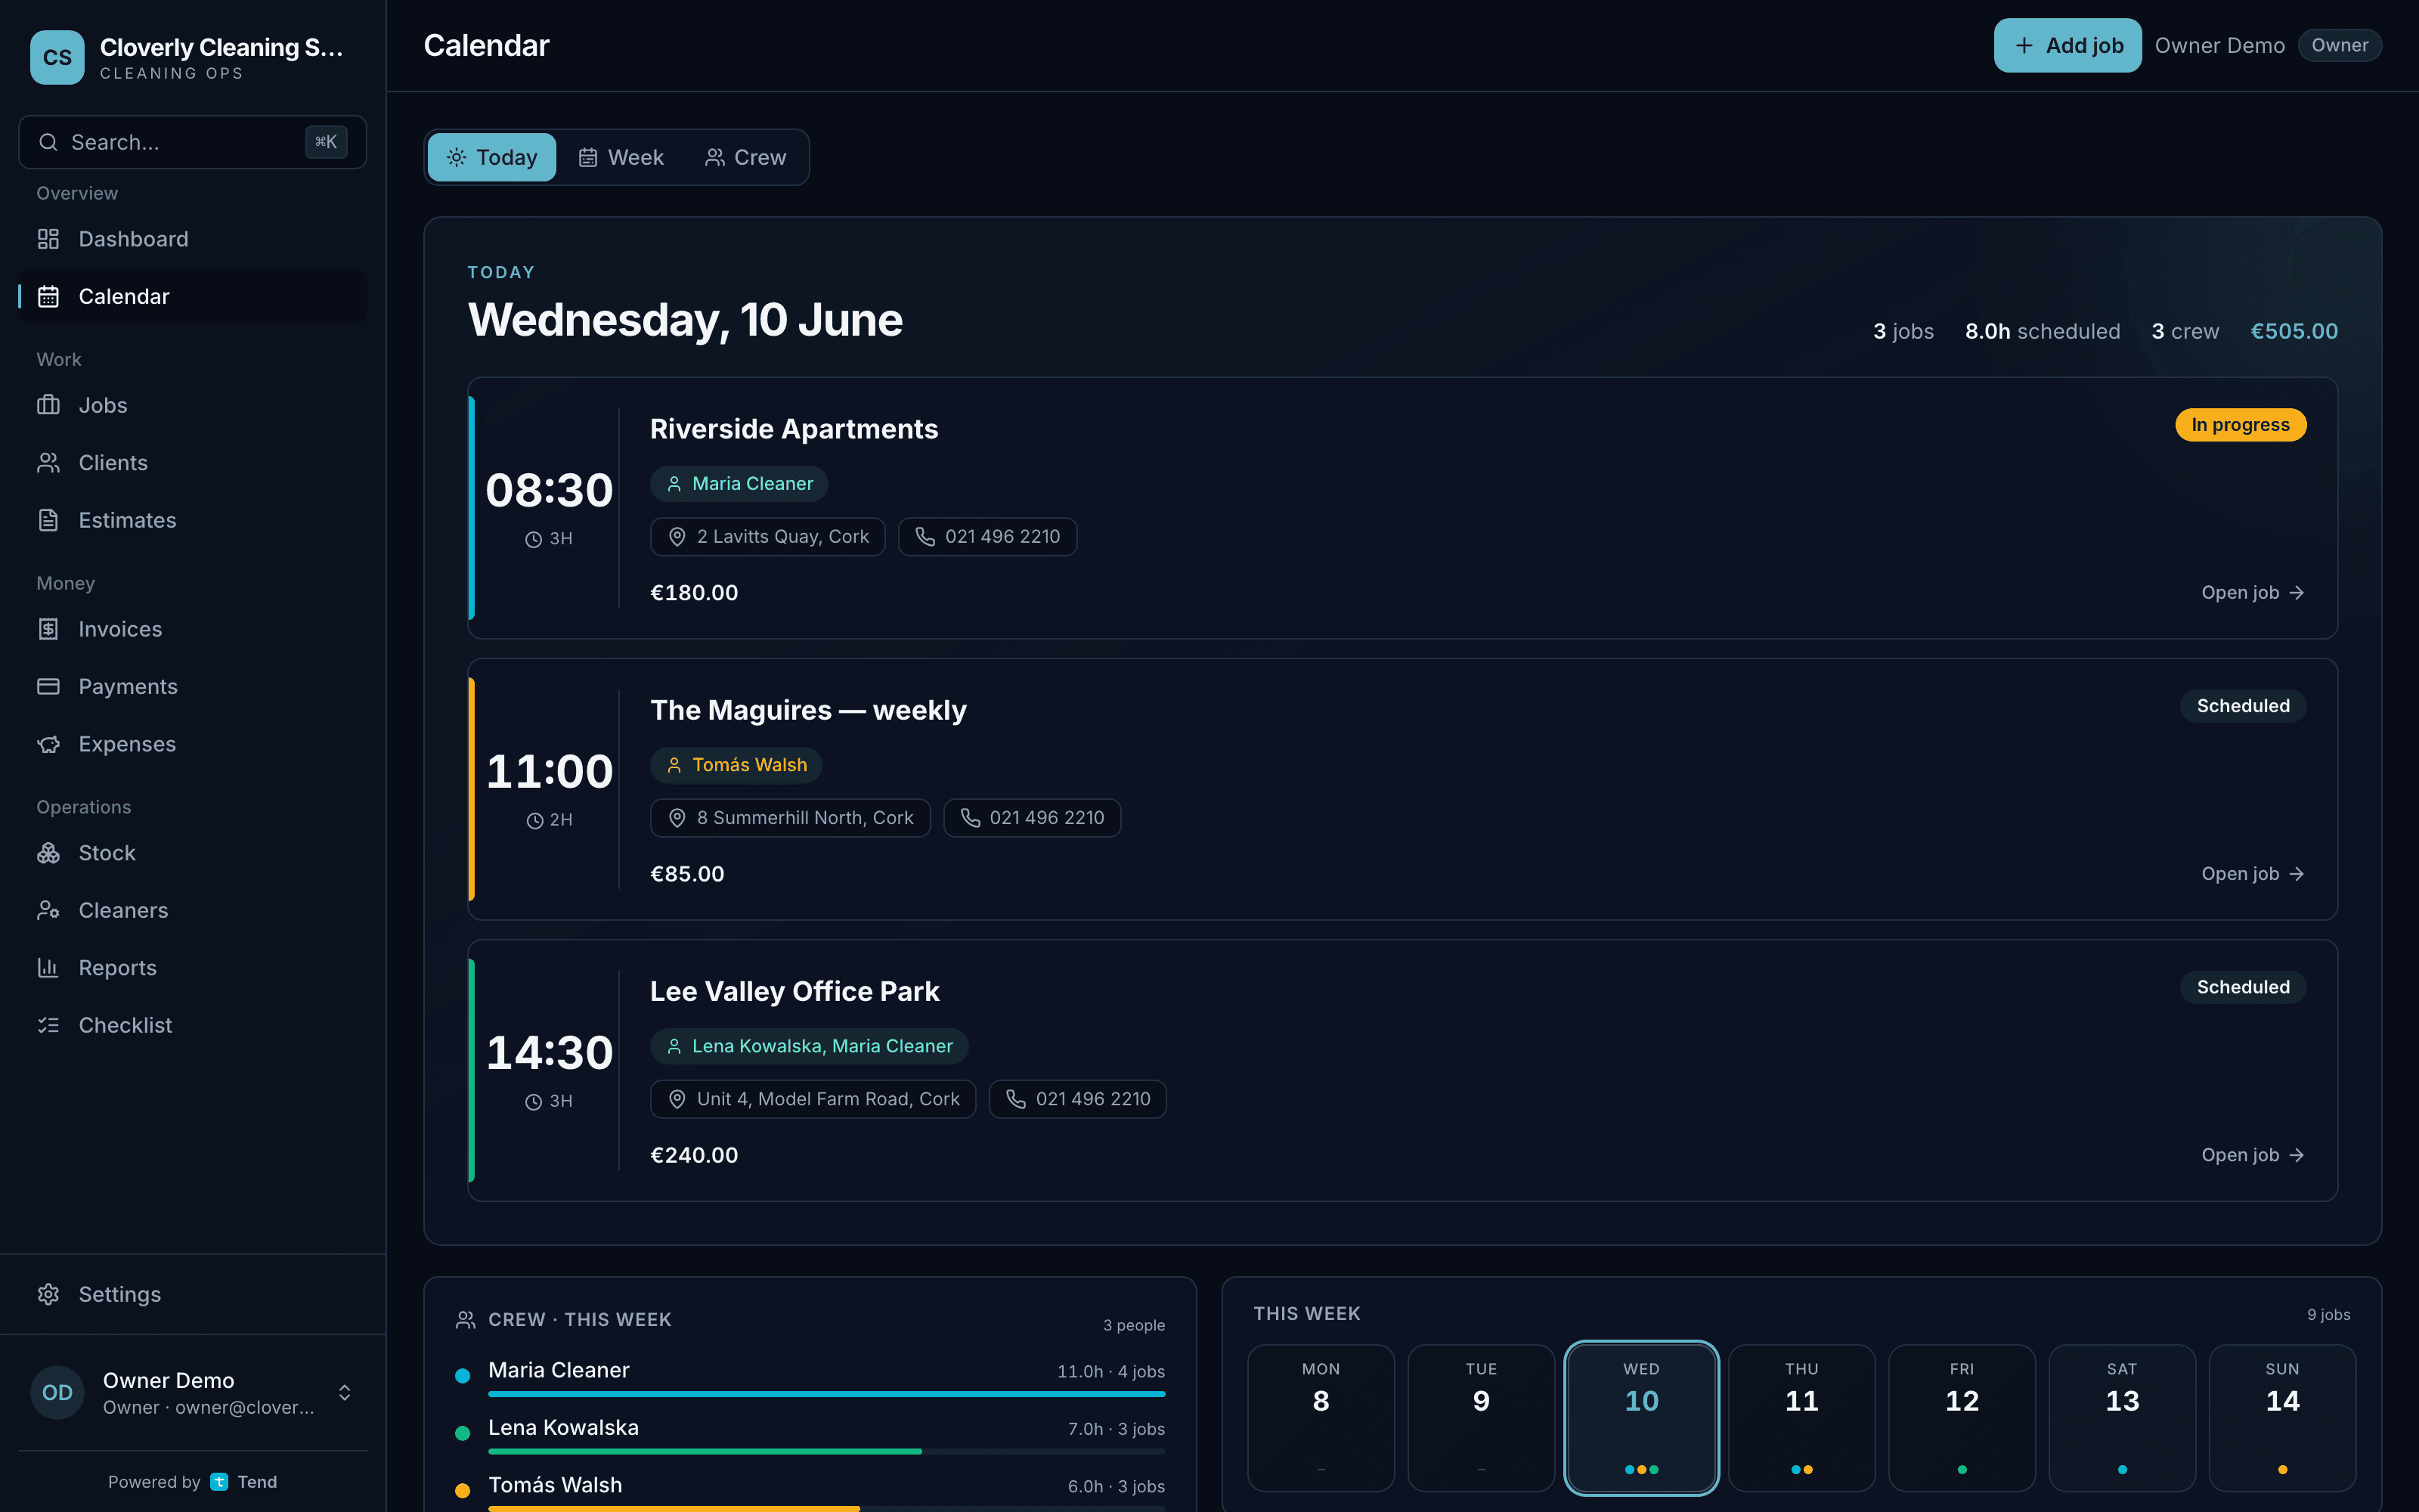Click Lena Kowalska, Maria Cleaner chip
The image size is (2419, 1512).
tap(809, 1046)
